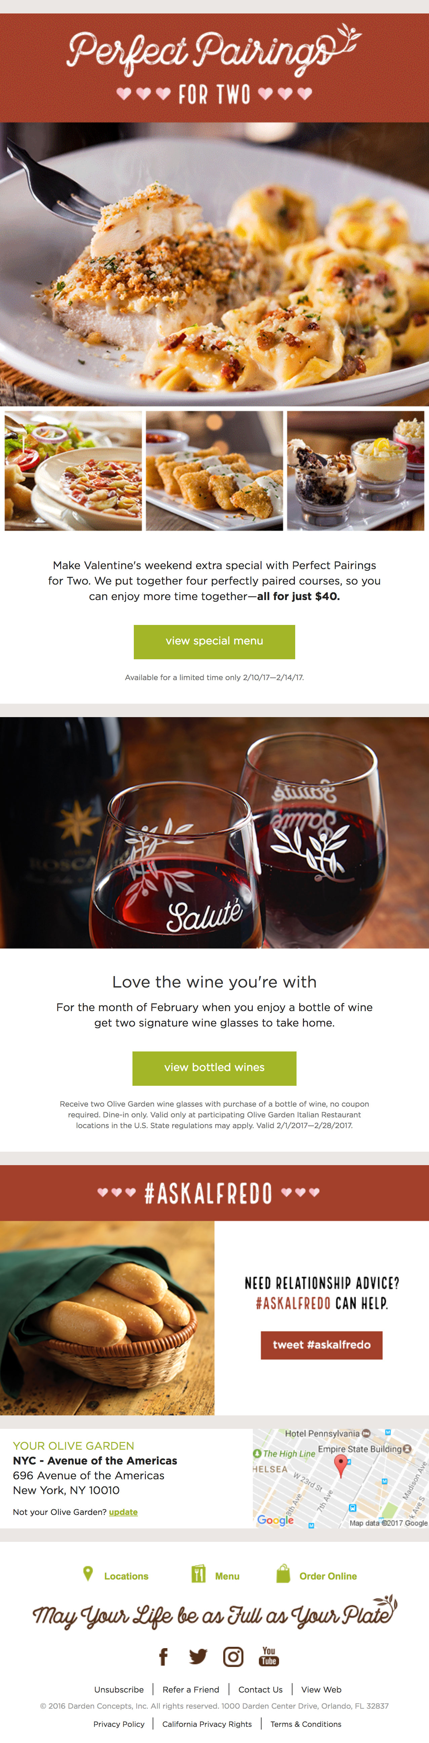Open the YouTube icon
This screenshot has width=429, height=1743.
pyautogui.click(x=269, y=1656)
